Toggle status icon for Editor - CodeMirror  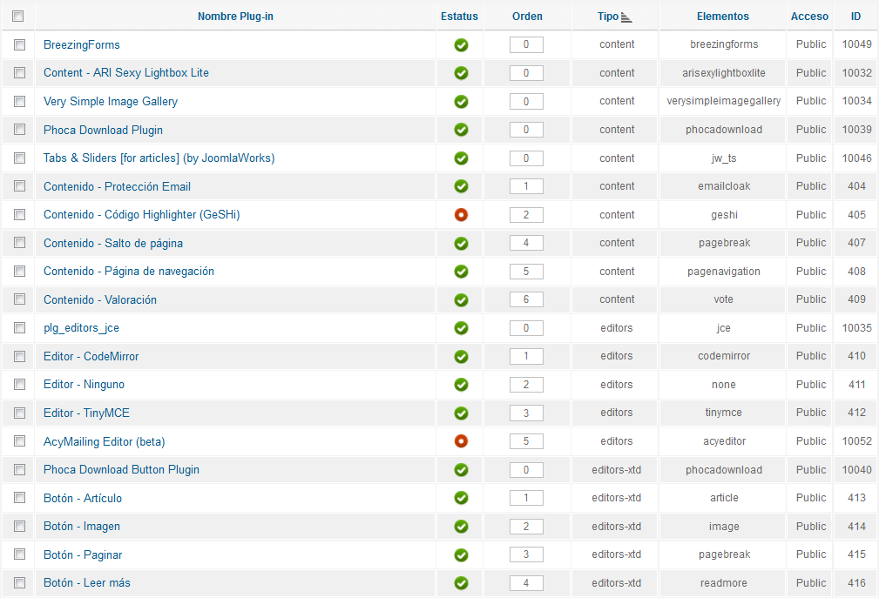[x=461, y=356]
